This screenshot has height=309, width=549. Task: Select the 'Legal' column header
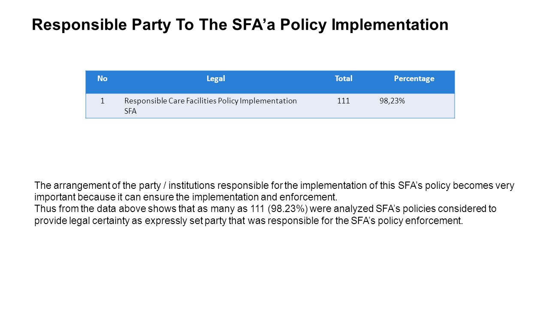point(216,79)
